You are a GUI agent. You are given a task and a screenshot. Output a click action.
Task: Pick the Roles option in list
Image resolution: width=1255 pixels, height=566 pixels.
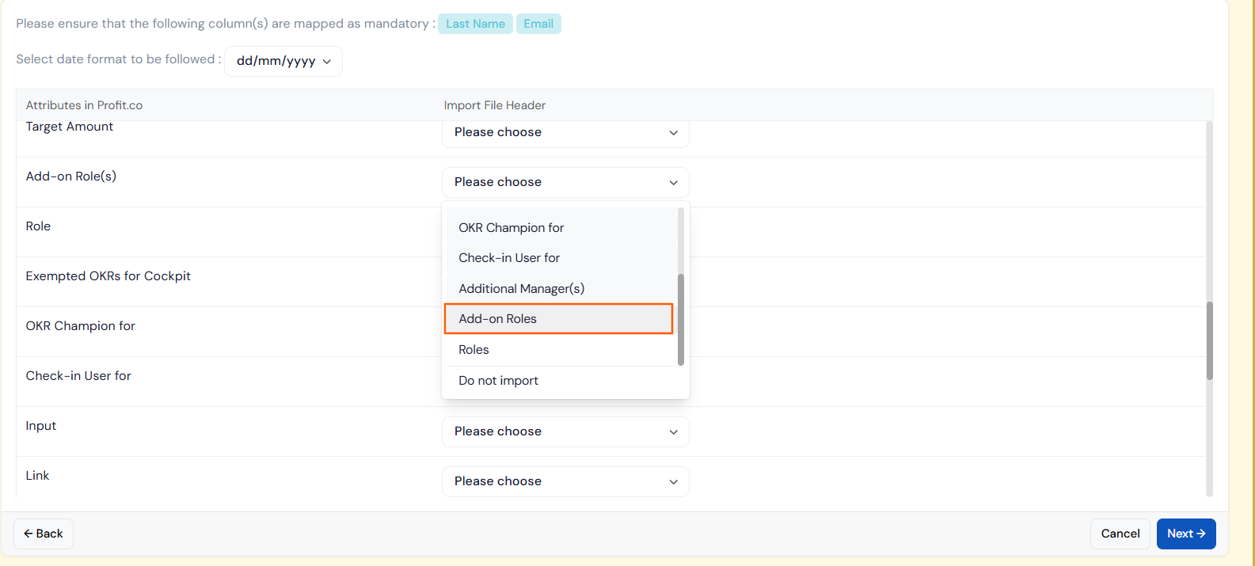coord(561,350)
